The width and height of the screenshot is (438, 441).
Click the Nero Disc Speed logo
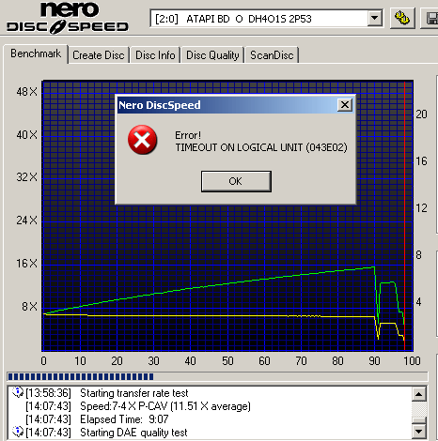(68, 18)
